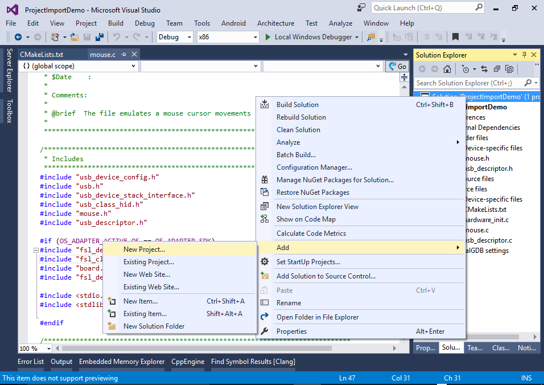Click Show All Files icon in Solution Explorer
Screen dimensions: 544x385
click(x=509, y=69)
